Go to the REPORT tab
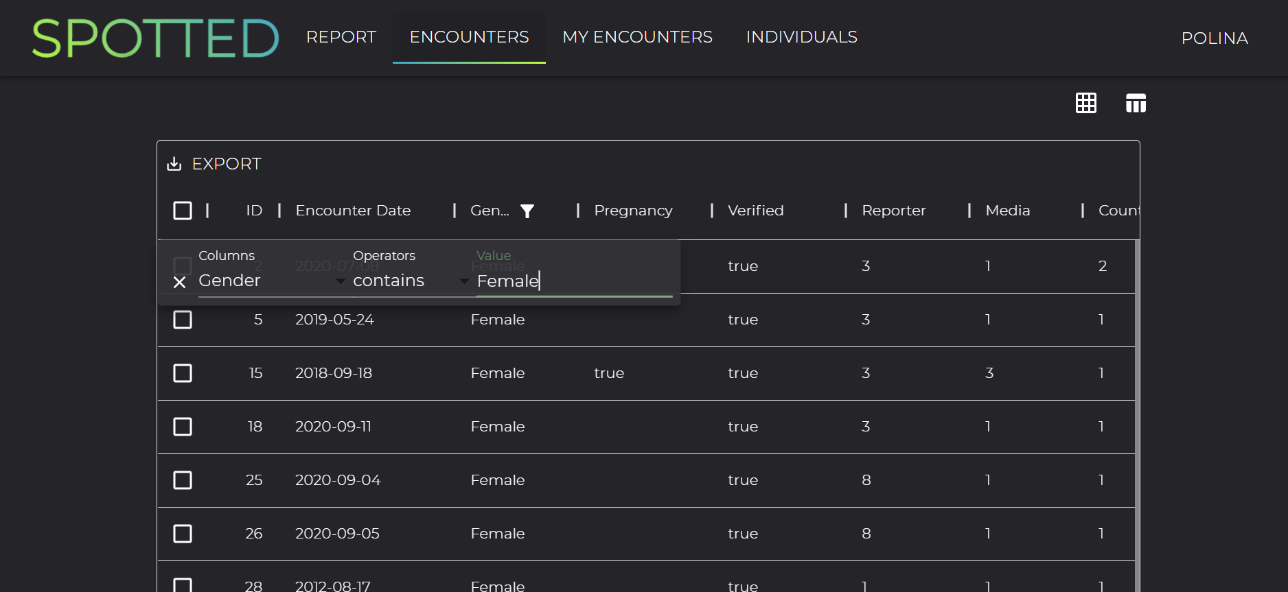The height and width of the screenshot is (592, 1288). [341, 37]
